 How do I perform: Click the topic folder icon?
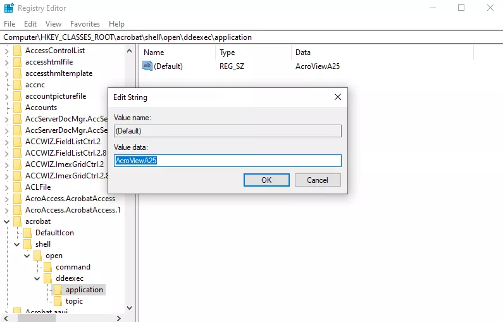point(58,301)
